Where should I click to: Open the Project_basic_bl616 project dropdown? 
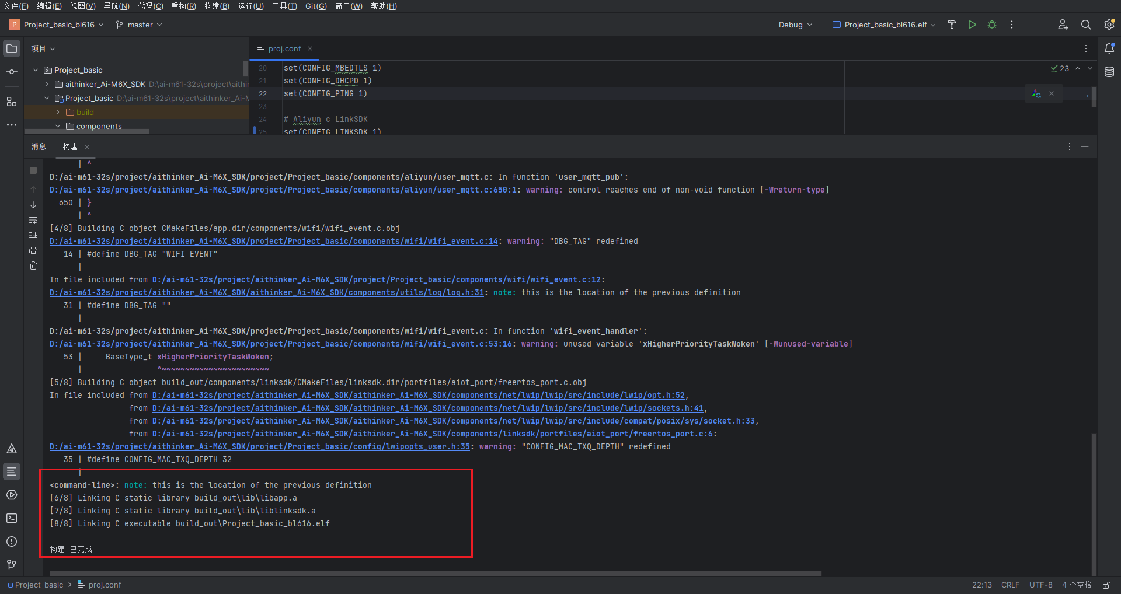coord(57,25)
